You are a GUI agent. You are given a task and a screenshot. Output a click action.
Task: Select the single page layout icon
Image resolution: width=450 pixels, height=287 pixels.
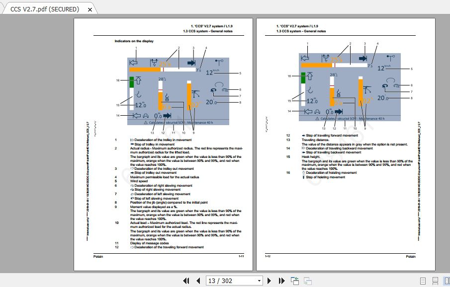423,281
